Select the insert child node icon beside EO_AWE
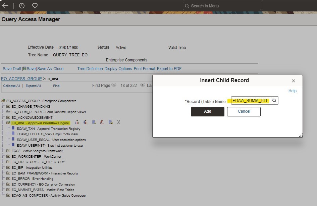Image resolution: width=317 pixels, height=206 pixels. click(85, 122)
